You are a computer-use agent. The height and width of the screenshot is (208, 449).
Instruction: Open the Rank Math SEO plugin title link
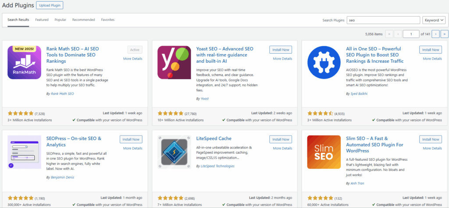(72, 55)
